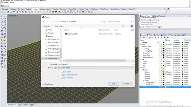Viewport: 191px width, 107px height.
Task: Enable the Save Geometry Only checkbox
Action: [x=62, y=75]
